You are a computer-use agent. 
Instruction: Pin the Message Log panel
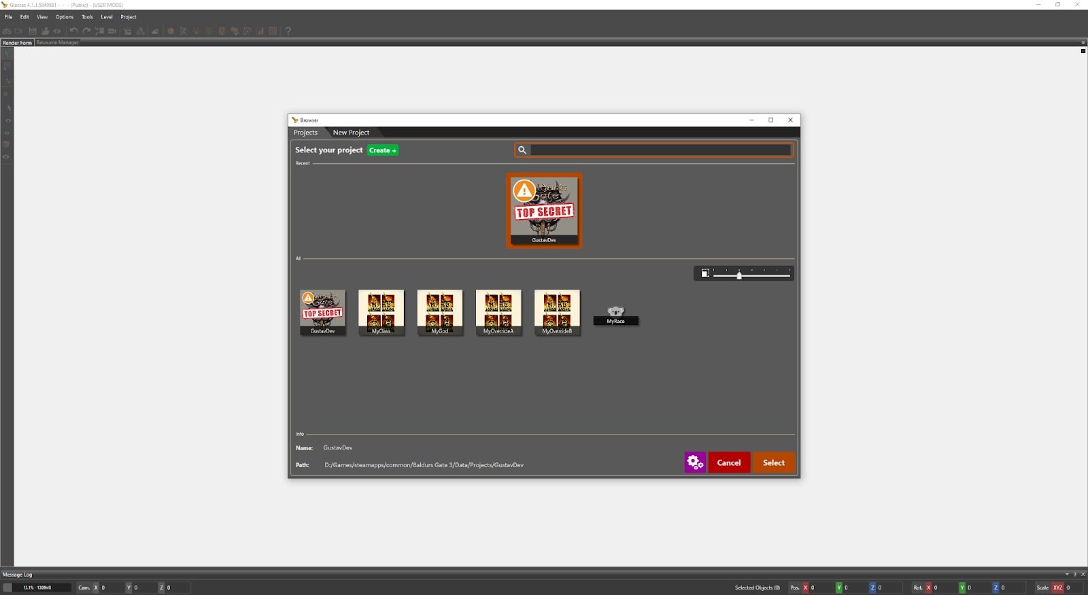1075,575
